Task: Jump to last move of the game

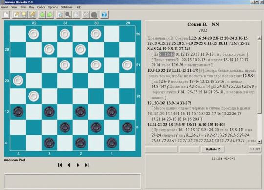Action: pos(87,165)
